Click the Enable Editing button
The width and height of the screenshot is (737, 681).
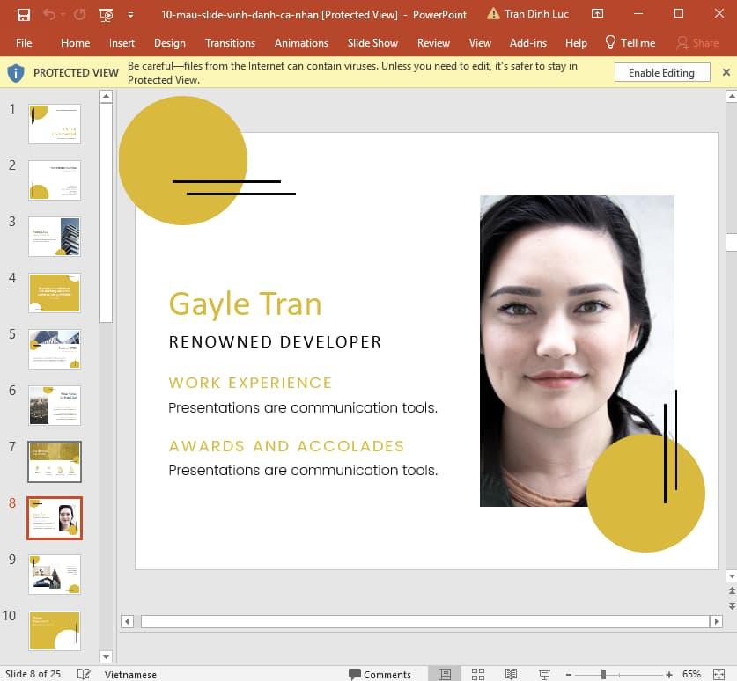click(x=661, y=73)
